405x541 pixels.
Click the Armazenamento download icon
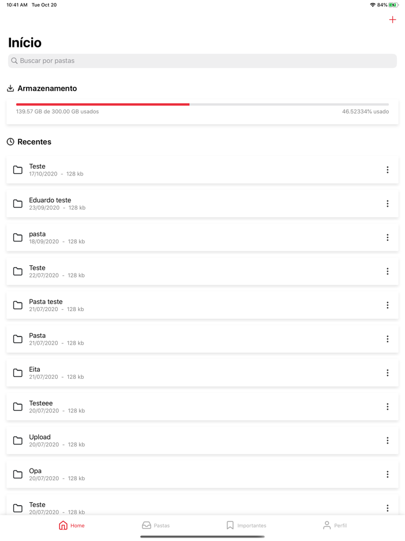point(10,89)
